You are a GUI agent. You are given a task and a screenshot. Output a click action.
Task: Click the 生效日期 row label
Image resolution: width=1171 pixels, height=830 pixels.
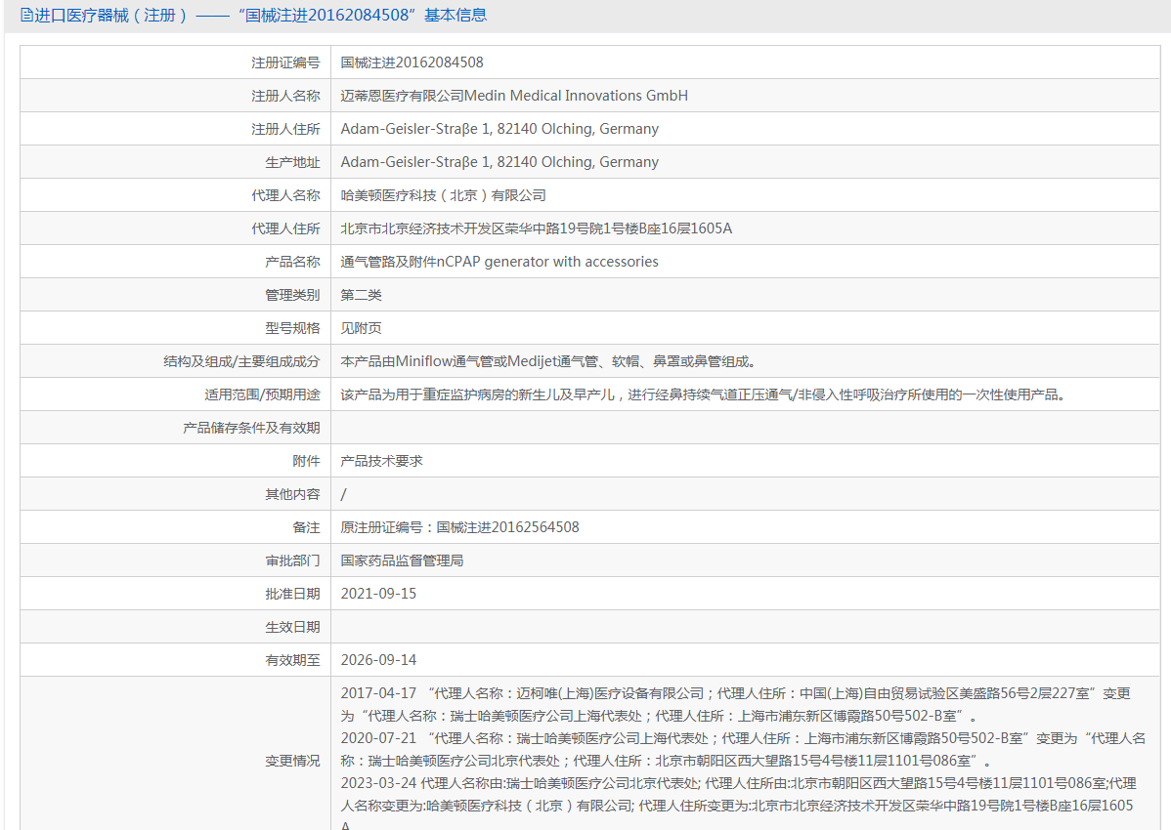click(x=292, y=627)
